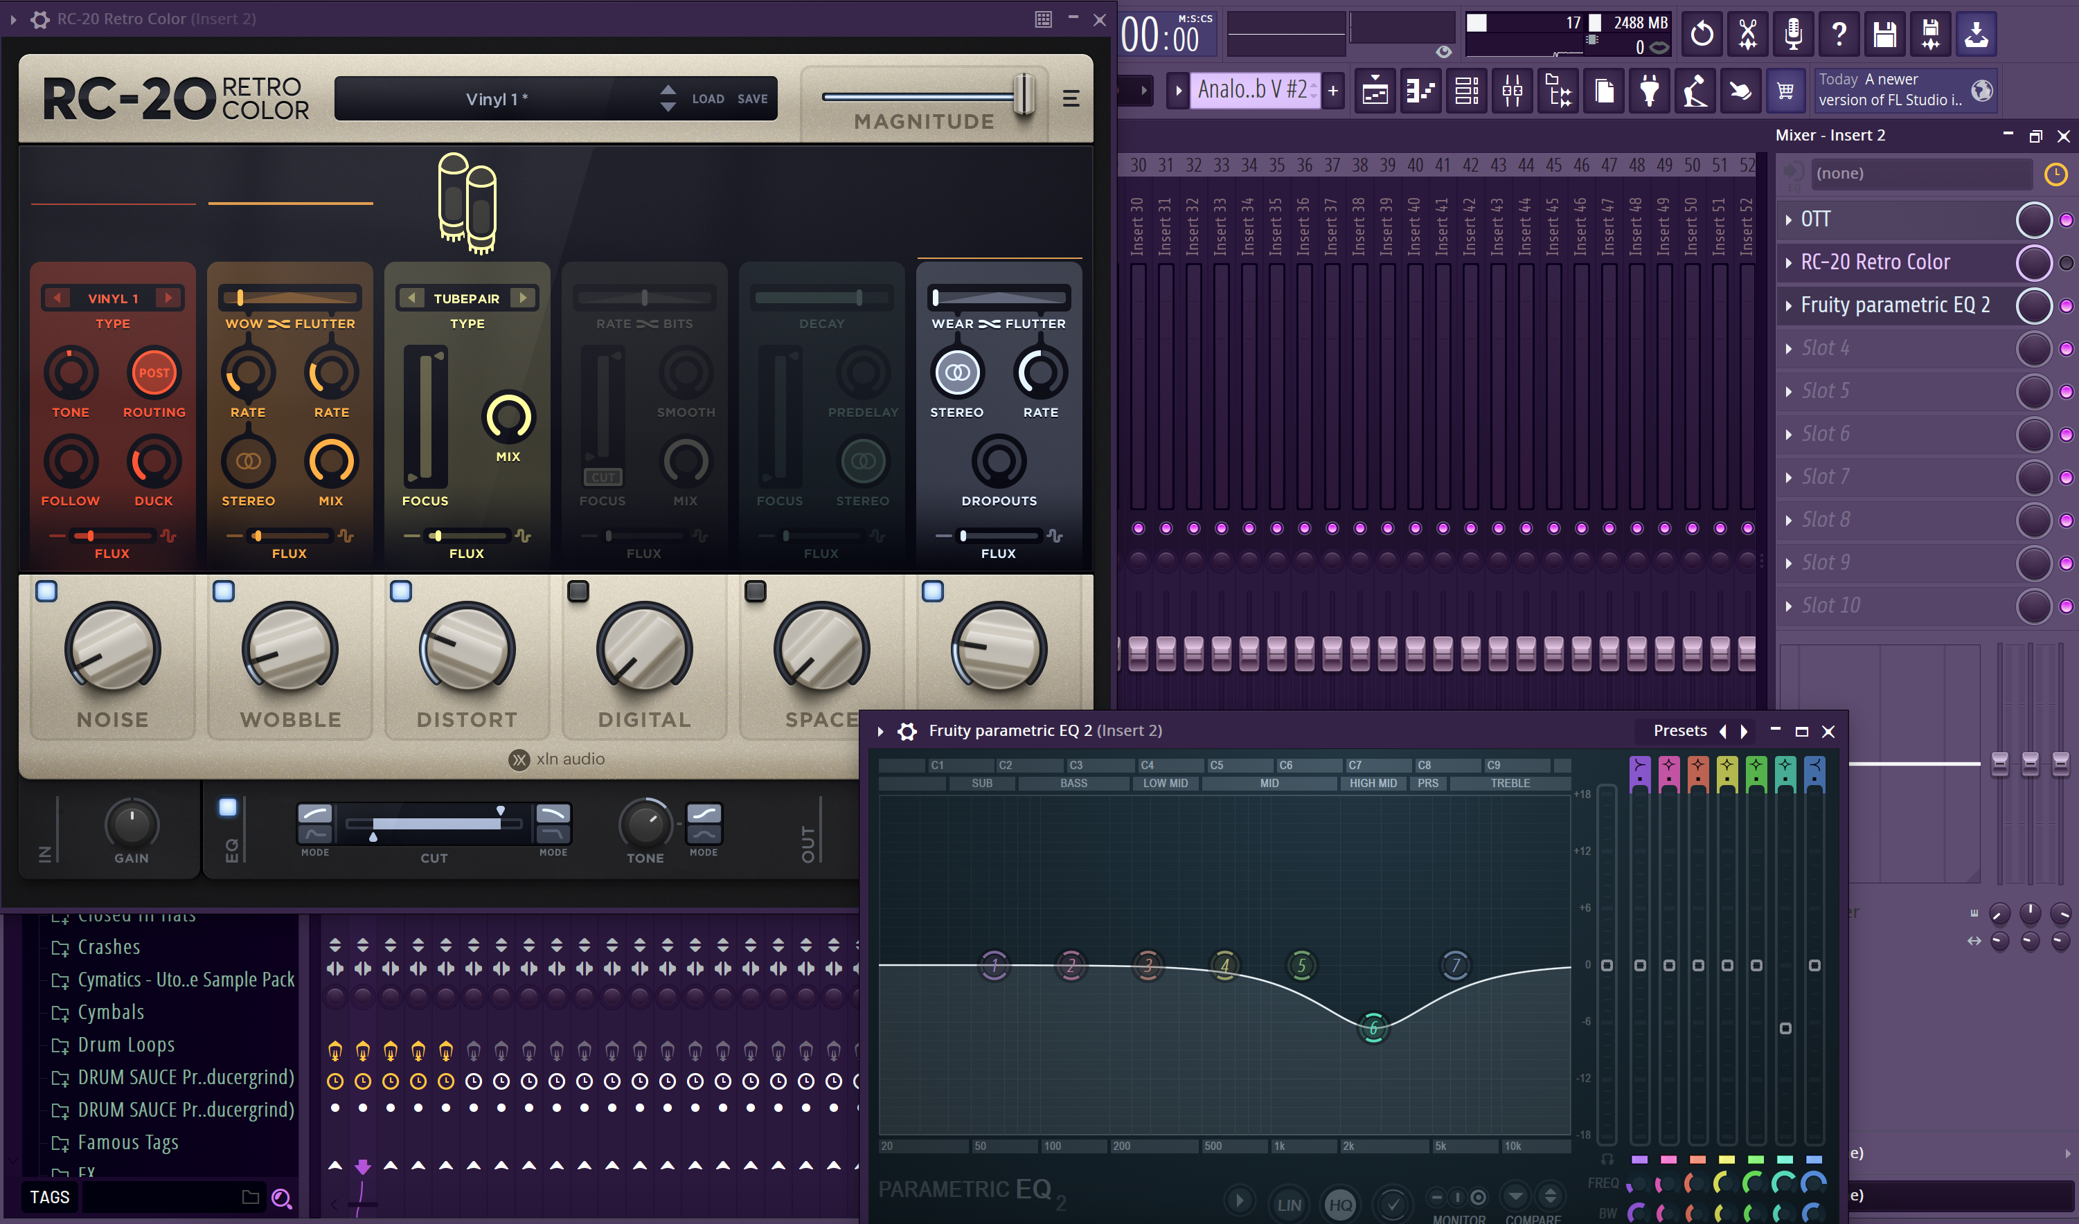The height and width of the screenshot is (1224, 2079).
Task: Click the RC-20 Gain knob
Action: 131,824
